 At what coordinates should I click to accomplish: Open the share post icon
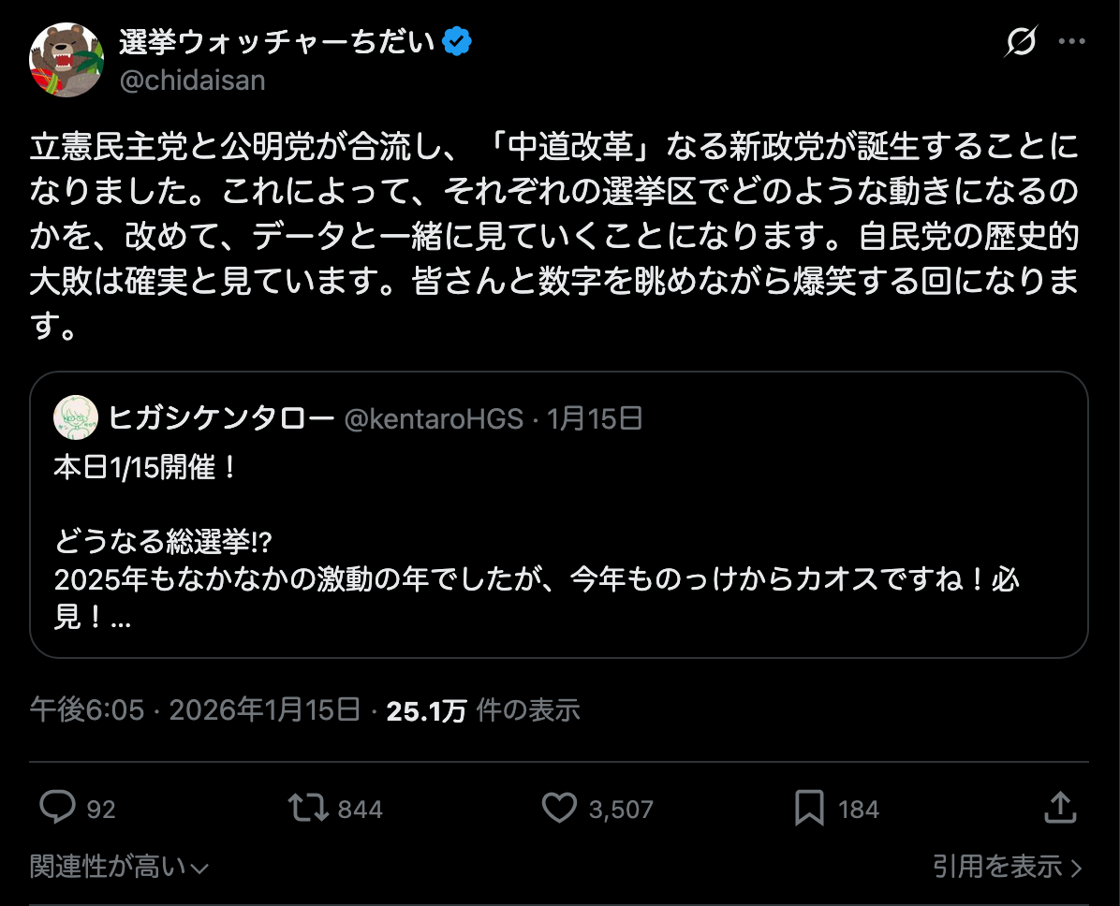point(1059,807)
